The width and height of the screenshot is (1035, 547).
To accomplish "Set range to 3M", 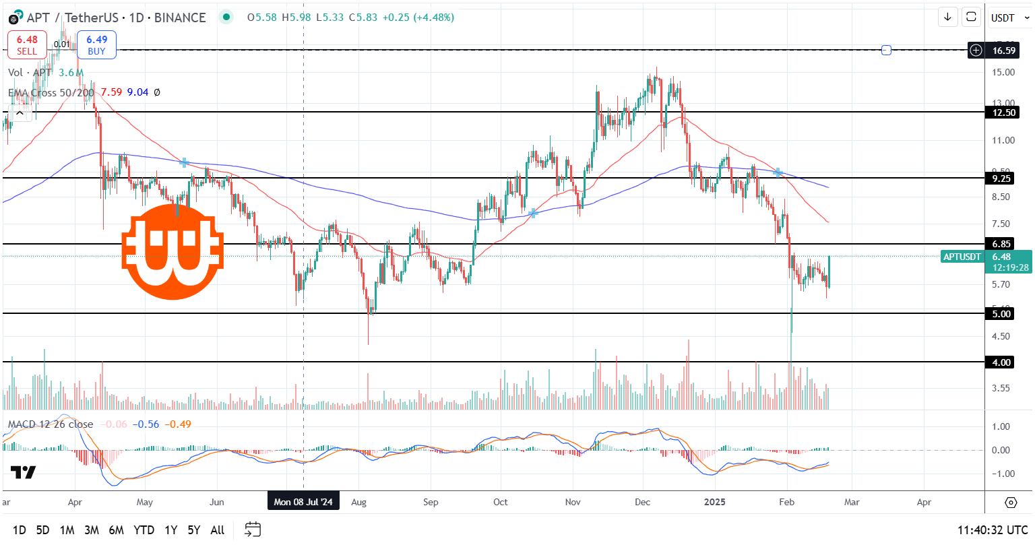I will (92, 530).
